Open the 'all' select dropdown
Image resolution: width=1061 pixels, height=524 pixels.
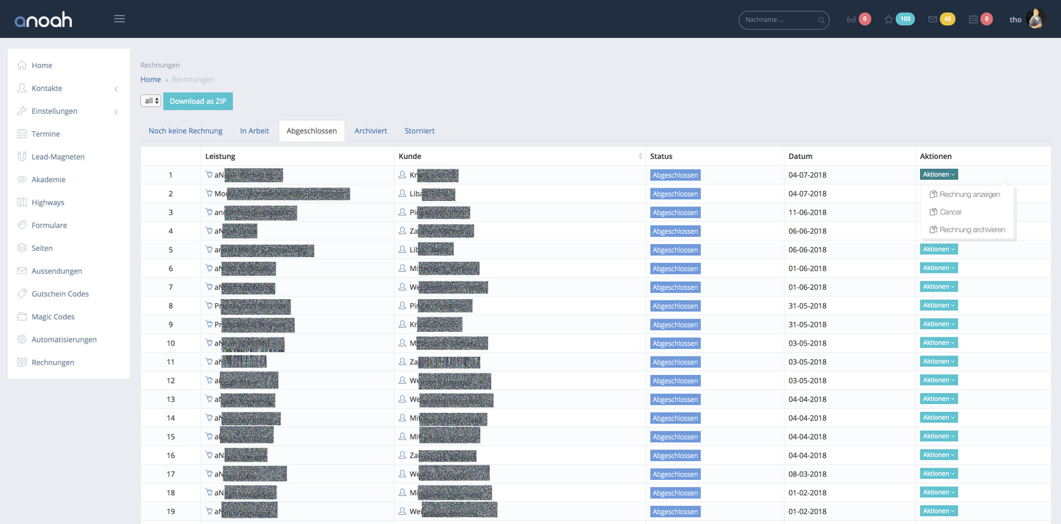coord(151,101)
